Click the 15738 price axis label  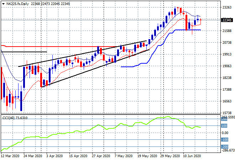tap(227, 113)
